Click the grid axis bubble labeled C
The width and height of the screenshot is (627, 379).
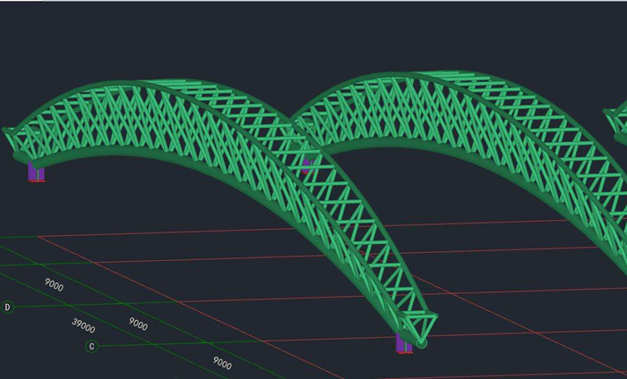click(90, 347)
